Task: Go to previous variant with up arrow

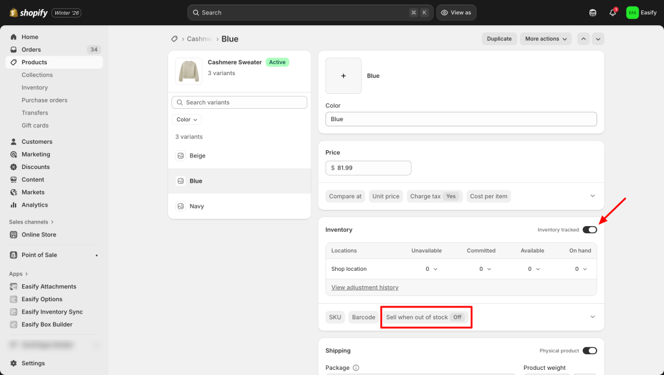Action: pyautogui.click(x=584, y=39)
